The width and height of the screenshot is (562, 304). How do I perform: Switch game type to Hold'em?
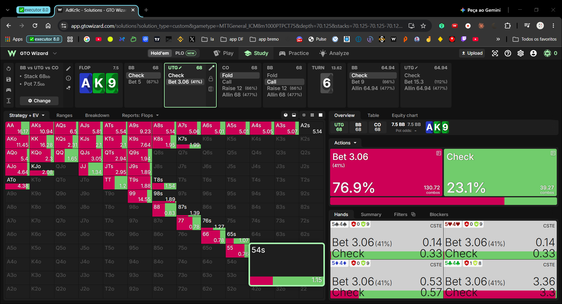point(160,53)
